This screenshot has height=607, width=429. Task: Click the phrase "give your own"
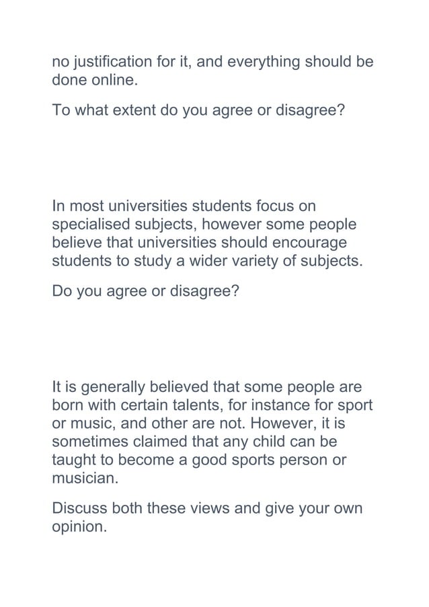click(x=314, y=508)
